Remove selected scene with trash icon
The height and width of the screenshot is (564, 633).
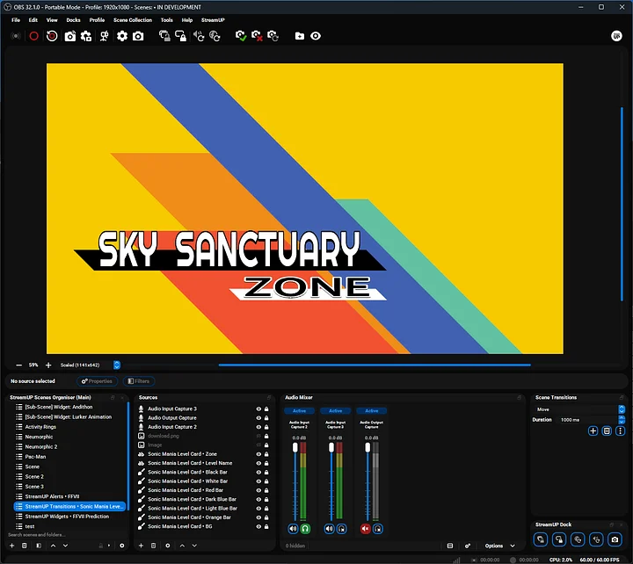[x=25, y=546]
